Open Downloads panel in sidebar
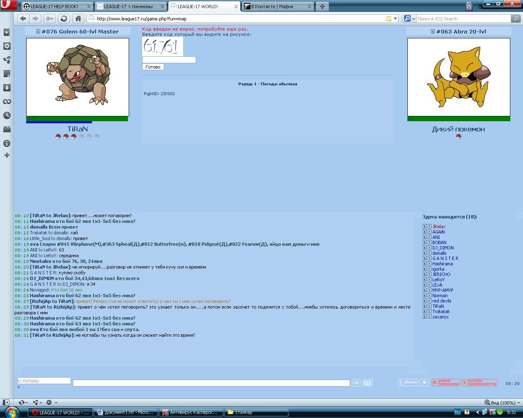Image resolution: width=523 pixels, height=418 pixels. point(7,88)
